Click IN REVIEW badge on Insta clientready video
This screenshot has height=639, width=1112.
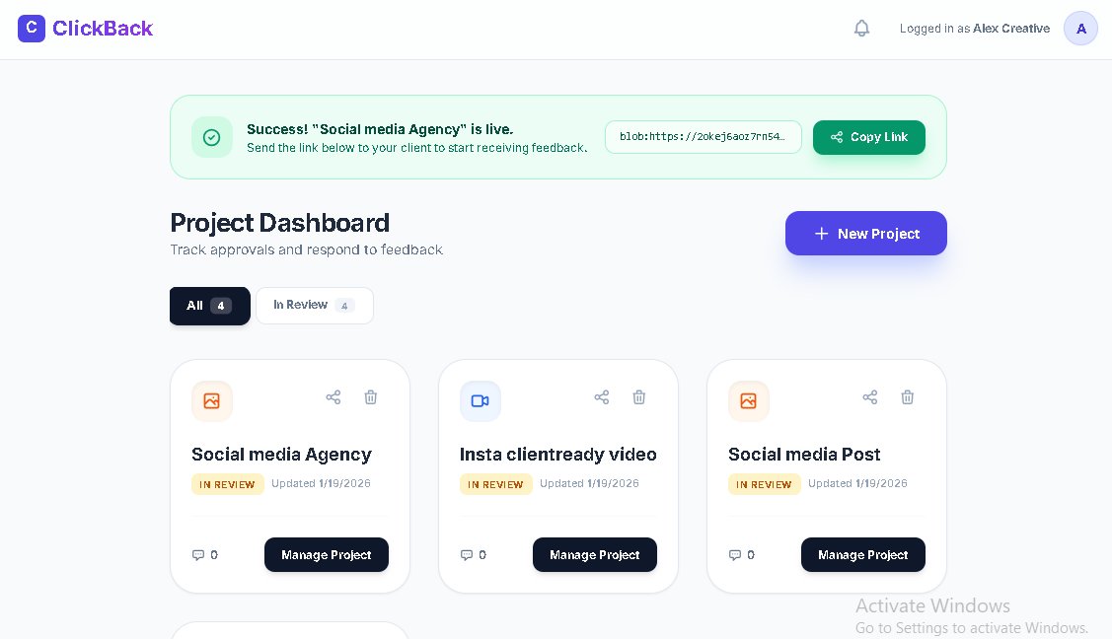coord(495,484)
